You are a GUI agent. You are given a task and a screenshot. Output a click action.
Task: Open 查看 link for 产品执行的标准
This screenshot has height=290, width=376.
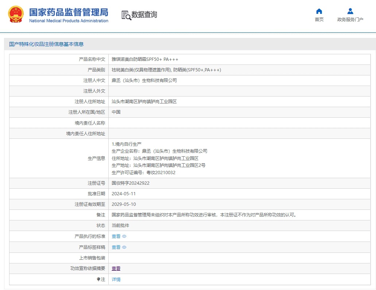tap(116, 236)
